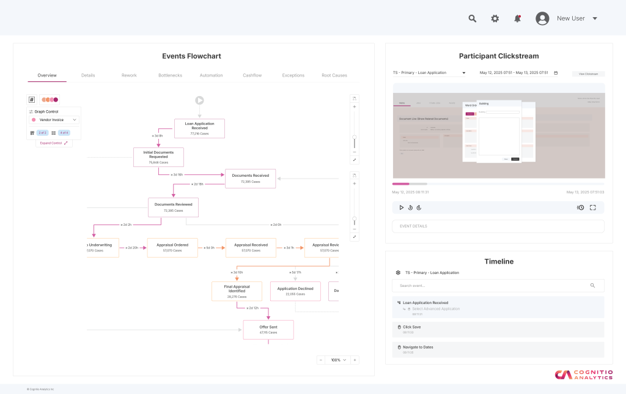Open playback speed history icon
Screen dimensions: 626x394
pyautogui.click(x=580, y=207)
